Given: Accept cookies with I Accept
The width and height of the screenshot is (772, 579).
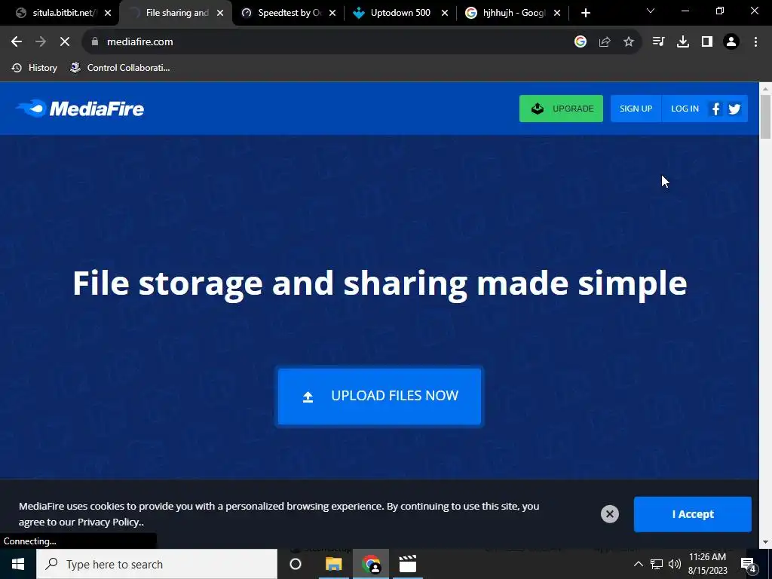Looking at the screenshot, I should pyautogui.click(x=692, y=514).
